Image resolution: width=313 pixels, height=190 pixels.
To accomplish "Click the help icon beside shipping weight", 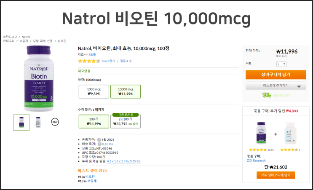I will (x=99, y=144).
